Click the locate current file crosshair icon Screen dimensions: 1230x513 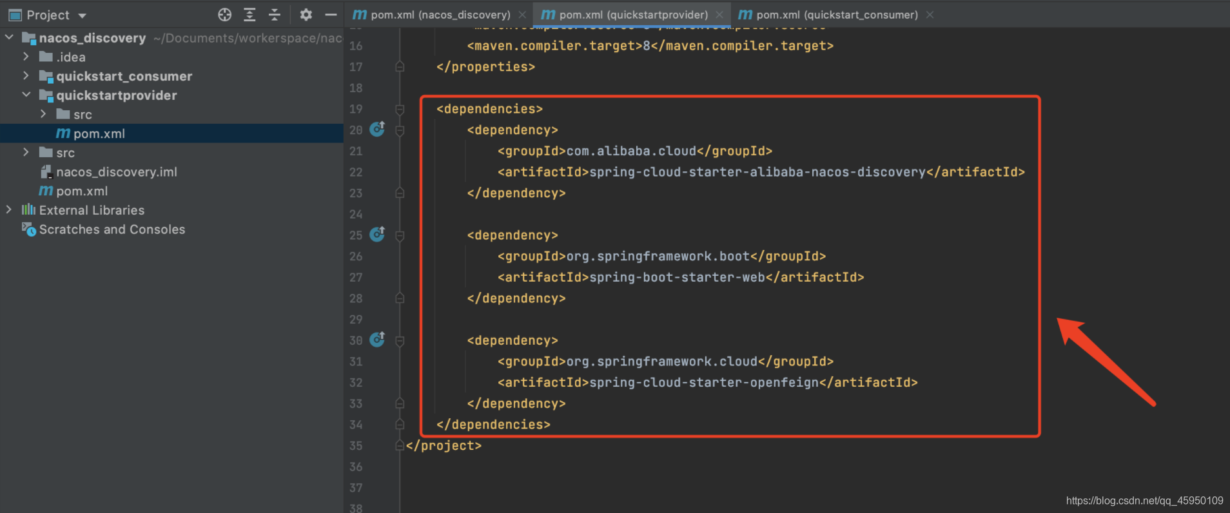pyautogui.click(x=224, y=15)
